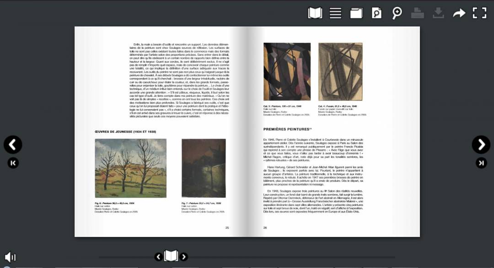Go to the previous page with left arrow

[13, 145]
